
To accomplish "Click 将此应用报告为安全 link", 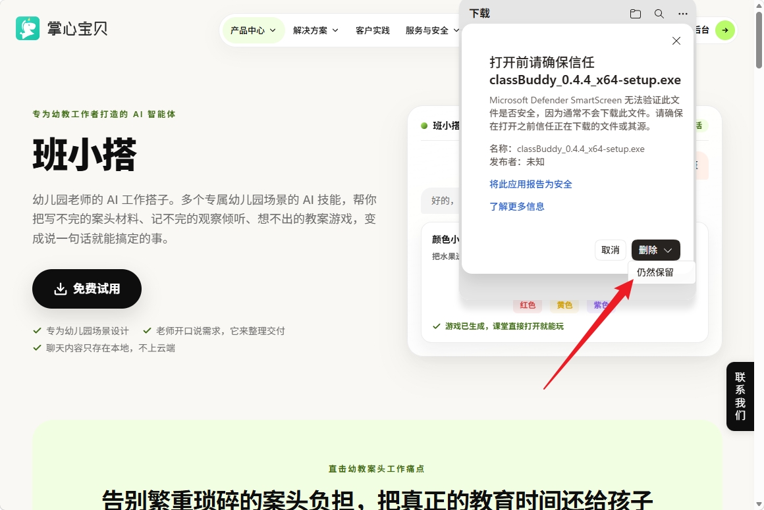I will (x=531, y=184).
